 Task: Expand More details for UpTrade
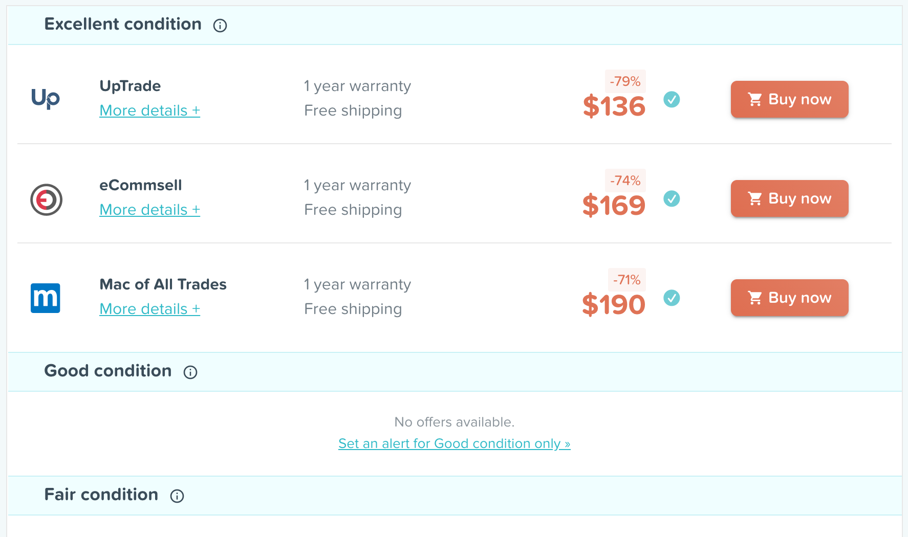(x=149, y=110)
